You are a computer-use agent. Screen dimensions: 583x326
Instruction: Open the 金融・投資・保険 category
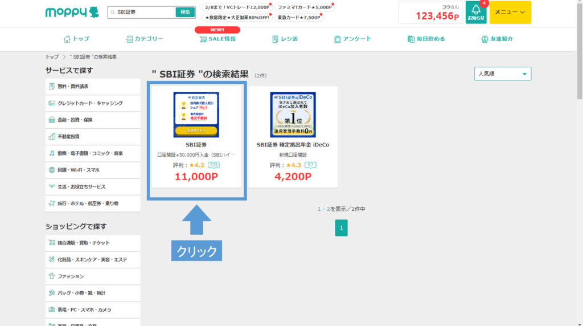93,120
